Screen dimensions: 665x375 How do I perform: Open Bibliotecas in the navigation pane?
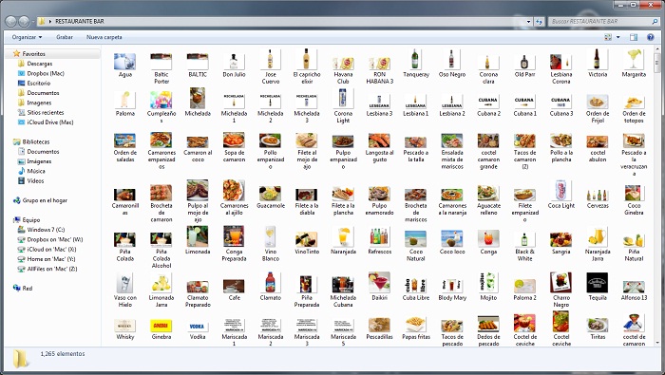[x=36, y=141]
